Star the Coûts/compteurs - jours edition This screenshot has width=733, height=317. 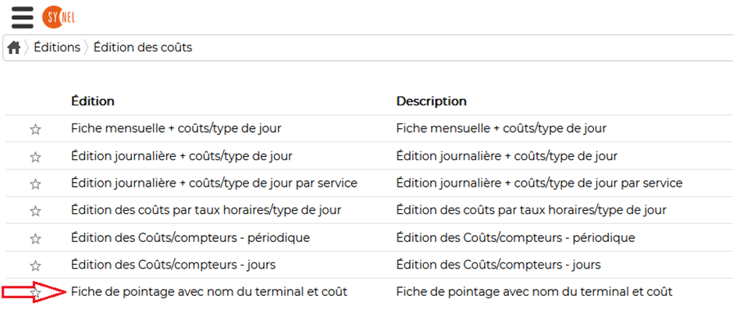(x=36, y=266)
